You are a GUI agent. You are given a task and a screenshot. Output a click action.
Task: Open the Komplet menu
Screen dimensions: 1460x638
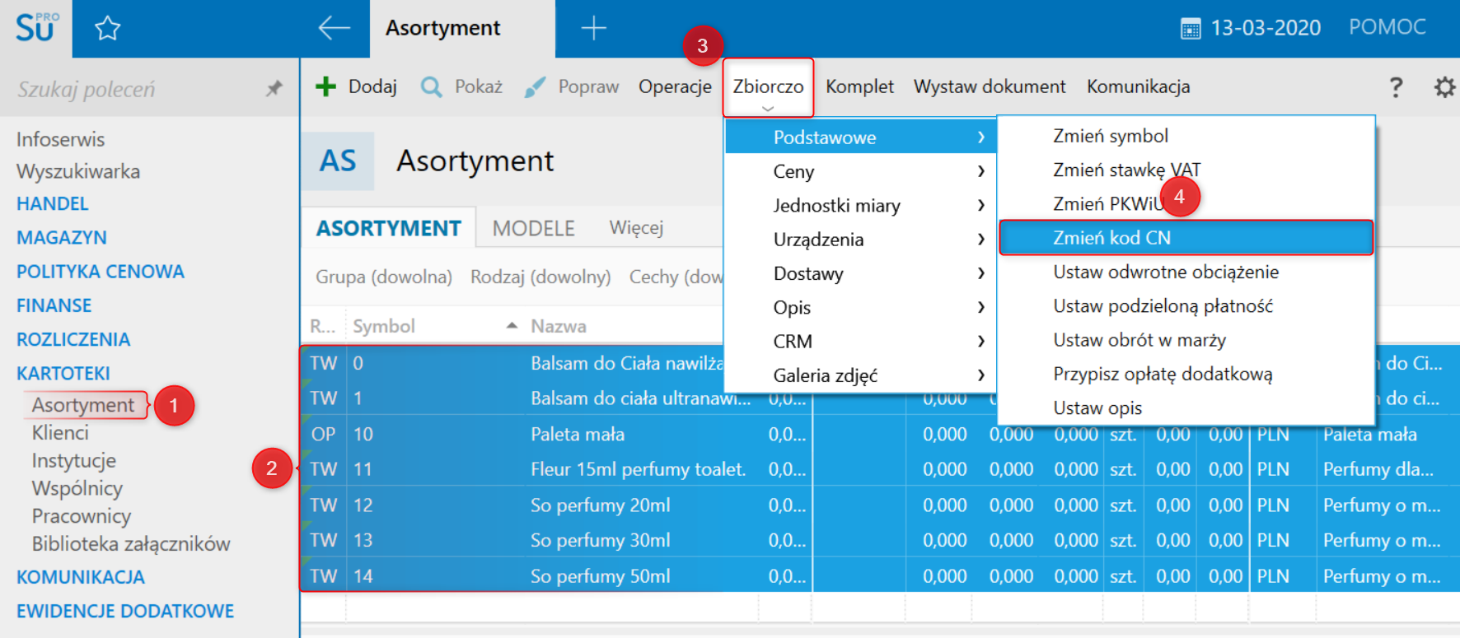pyautogui.click(x=859, y=86)
